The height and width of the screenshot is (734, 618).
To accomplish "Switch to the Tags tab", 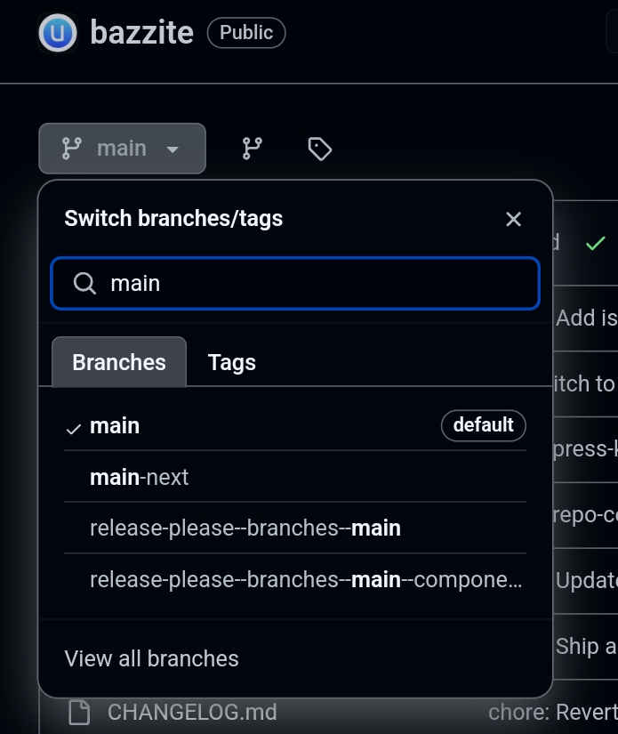I will pyautogui.click(x=231, y=362).
